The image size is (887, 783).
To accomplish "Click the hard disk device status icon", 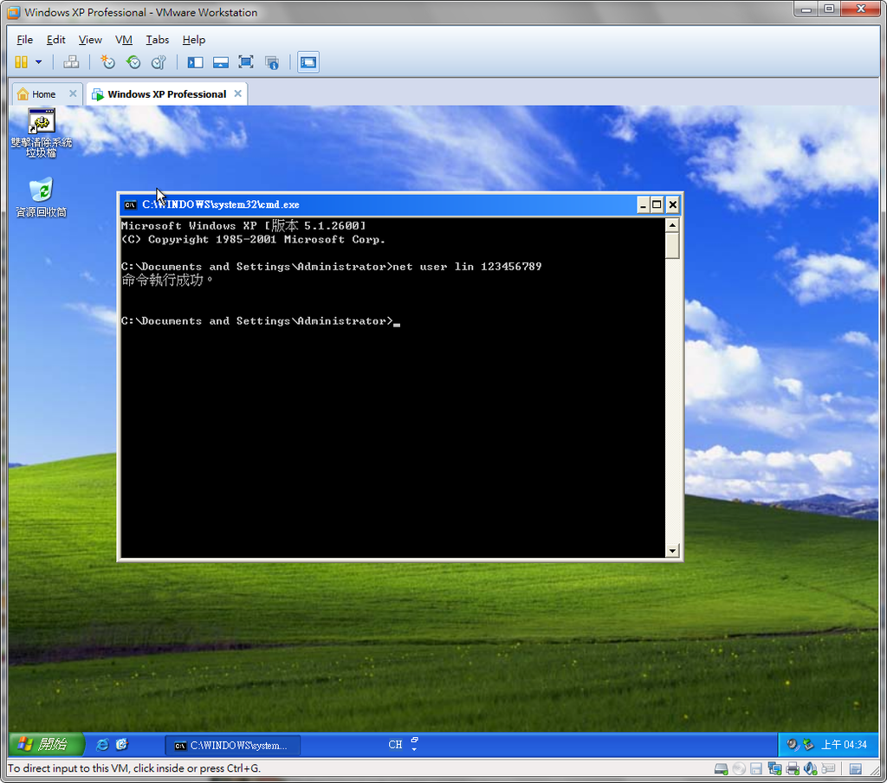I will pyautogui.click(x=721, y=769).
